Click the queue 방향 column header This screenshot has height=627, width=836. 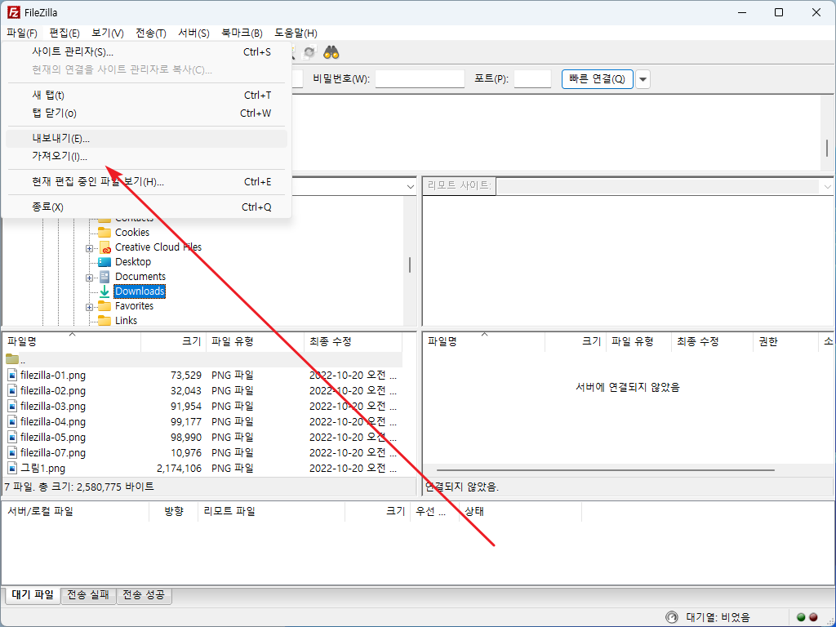(173, 511)
